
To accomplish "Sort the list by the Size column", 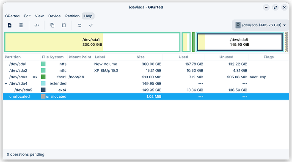I will point(140,57).
